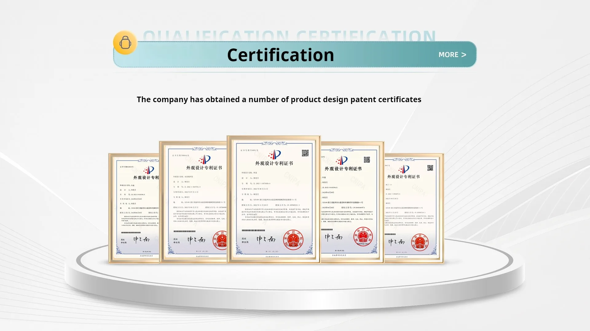This screenshot has width=590, height=331.
Task: View the rightmost framed patent certificate
Action: point(414,208)
